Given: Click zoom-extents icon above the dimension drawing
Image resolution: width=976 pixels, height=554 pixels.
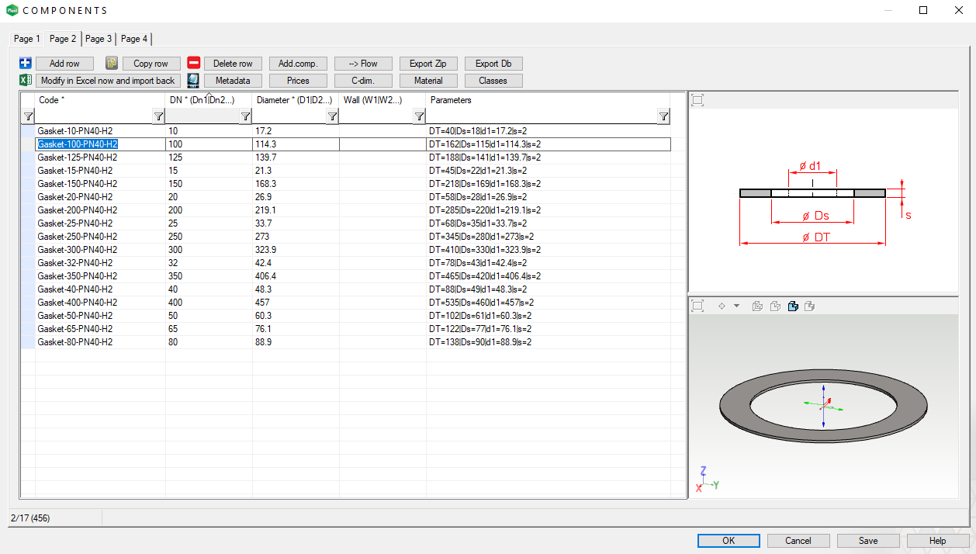Looking at the screenshot, I should click(697, 100).
